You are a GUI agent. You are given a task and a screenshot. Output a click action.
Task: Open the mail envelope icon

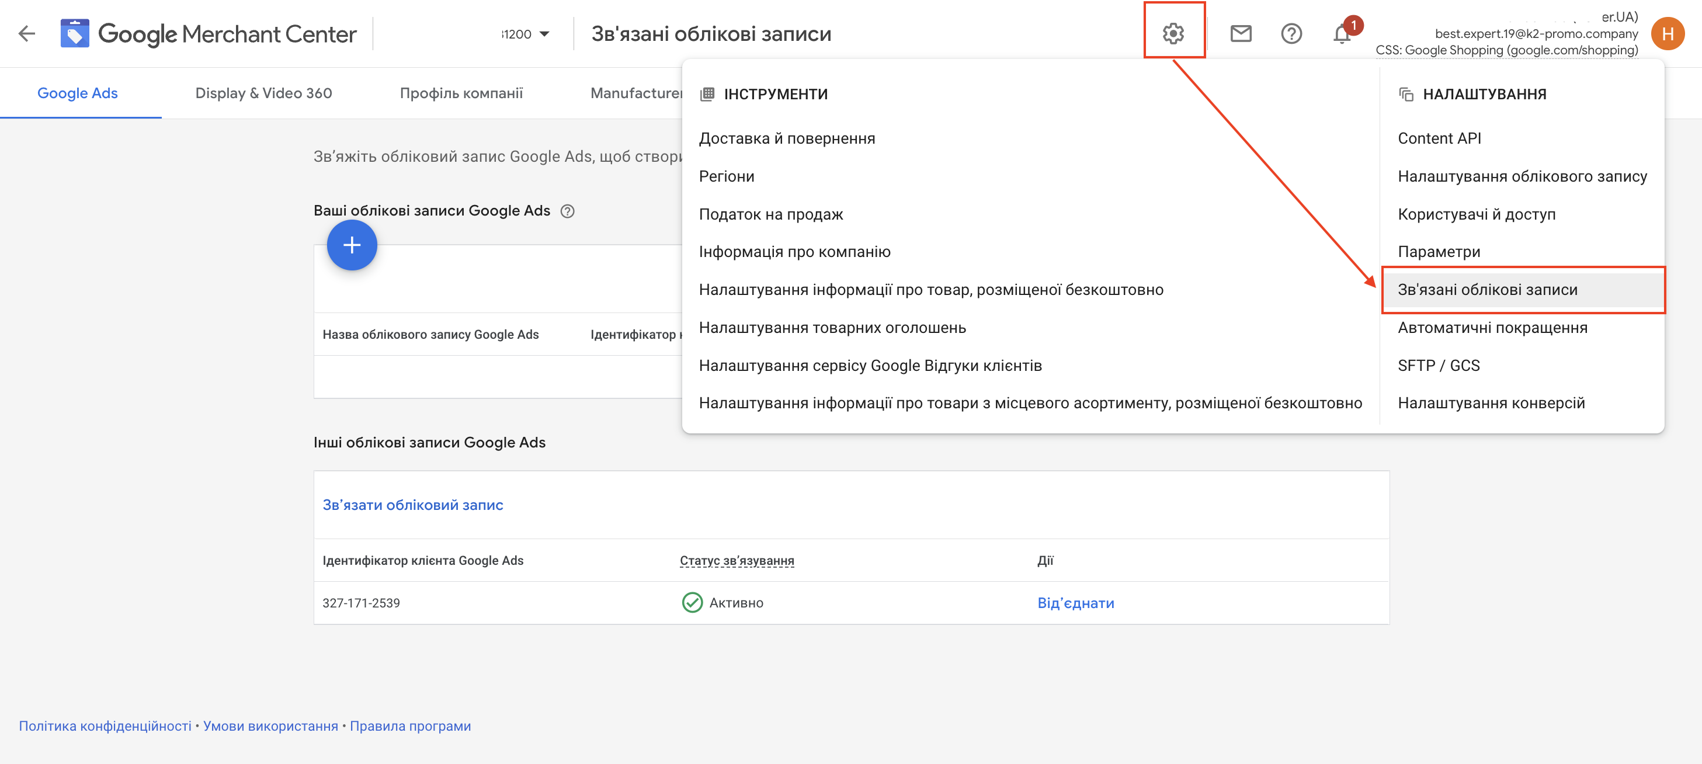click(x=1241, y=33)
